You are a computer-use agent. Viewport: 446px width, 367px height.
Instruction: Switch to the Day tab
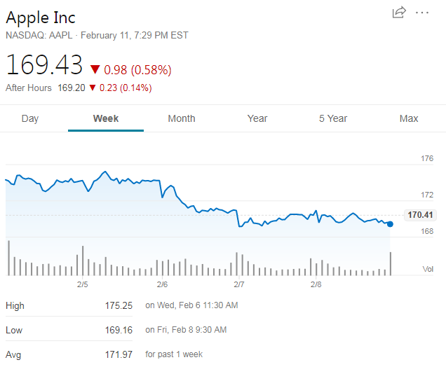click(30, 118)
